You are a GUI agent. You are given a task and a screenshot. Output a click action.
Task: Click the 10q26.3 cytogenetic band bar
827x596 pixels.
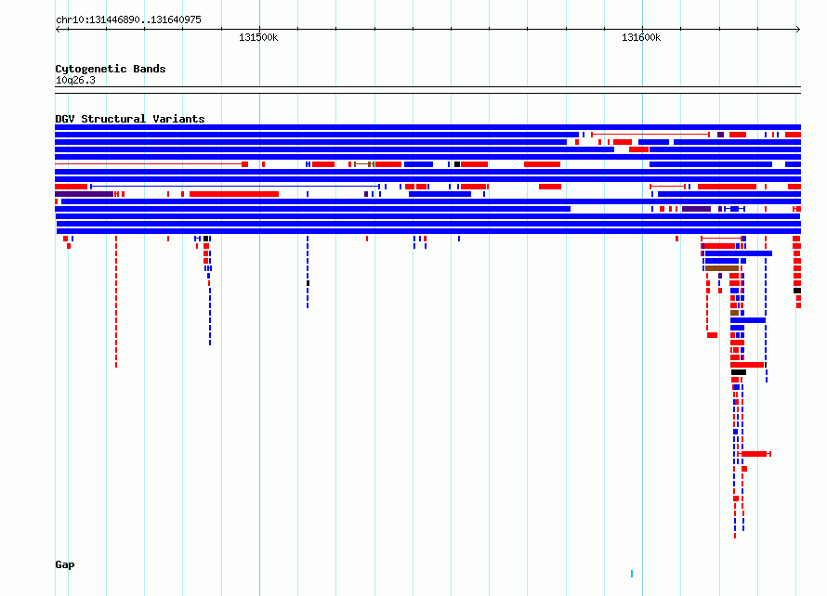tap(427, 90)
